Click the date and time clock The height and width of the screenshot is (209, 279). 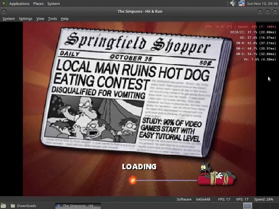[262, 4]
